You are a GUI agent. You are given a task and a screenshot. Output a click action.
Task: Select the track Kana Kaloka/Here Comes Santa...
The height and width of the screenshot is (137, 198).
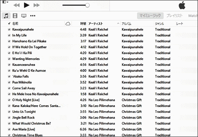(x=36, y=106)
